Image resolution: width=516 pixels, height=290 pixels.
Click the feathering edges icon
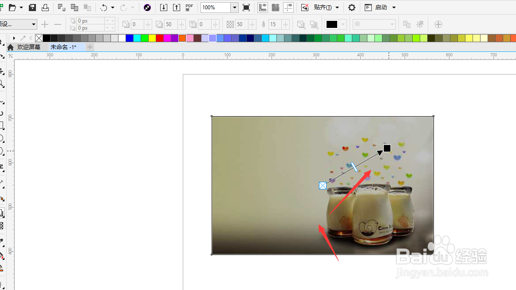coord(314,24)
